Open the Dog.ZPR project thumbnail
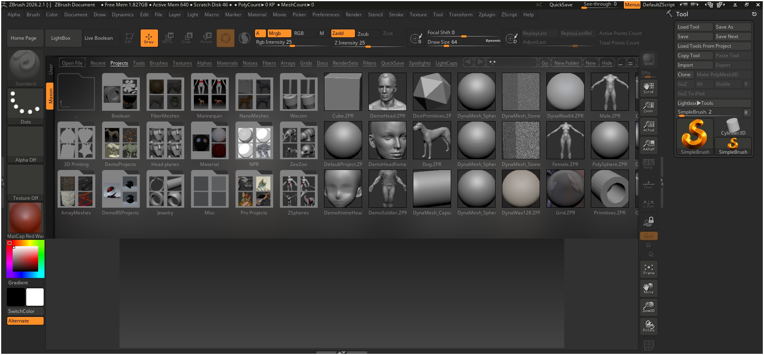This screenshot has height=355, width=764. 432,144
